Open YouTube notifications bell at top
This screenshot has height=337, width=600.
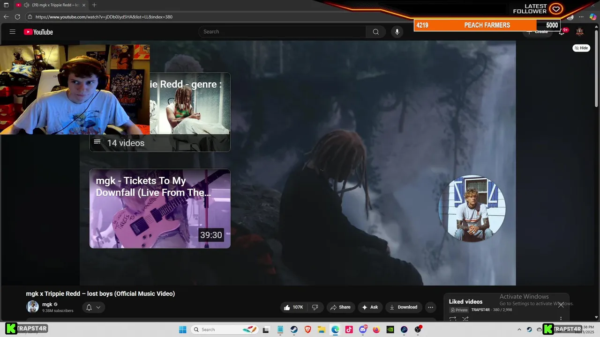click(x=562, y=32)
